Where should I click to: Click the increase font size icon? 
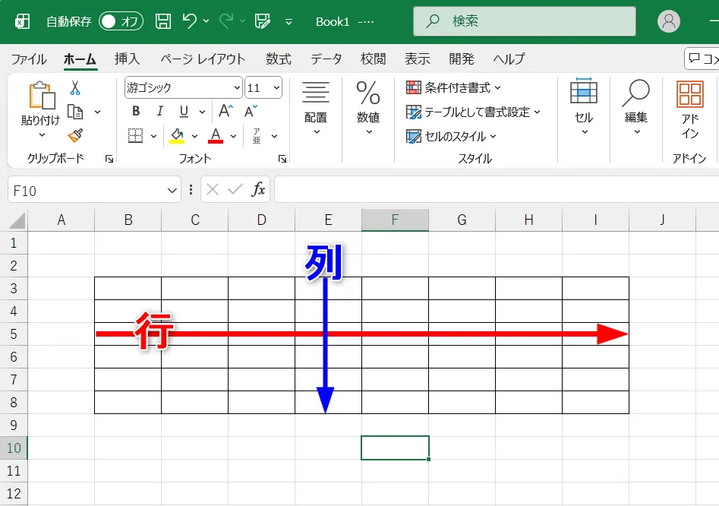(225, 112)
